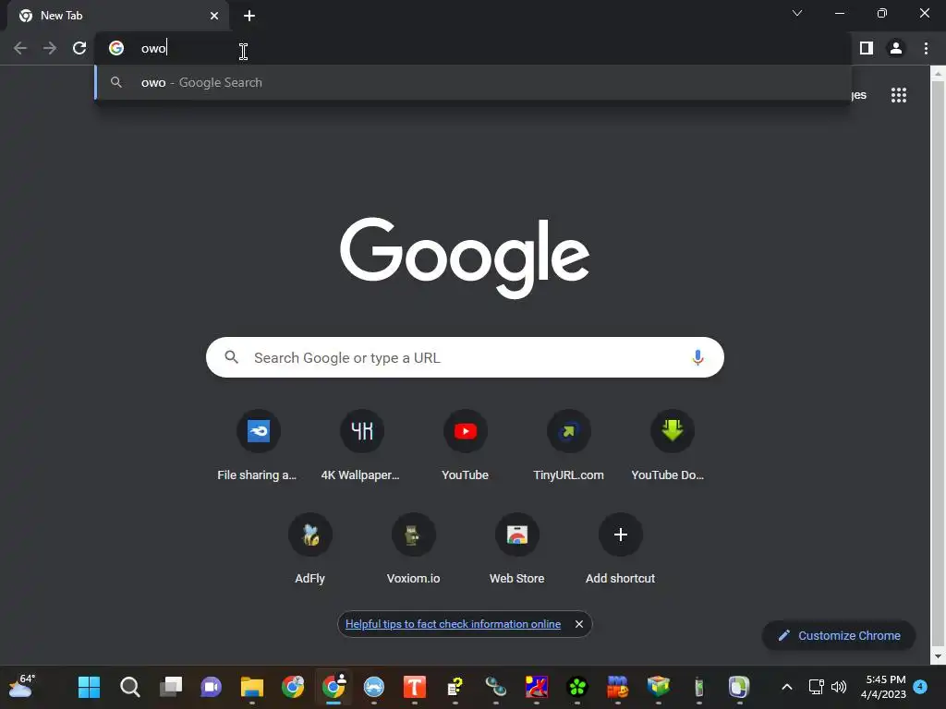Open Task View on taskbar
Screen dimensions: 946x709
[171, 687]
